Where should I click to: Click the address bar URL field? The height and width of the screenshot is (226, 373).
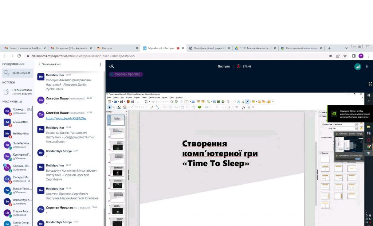coord(164,56)
